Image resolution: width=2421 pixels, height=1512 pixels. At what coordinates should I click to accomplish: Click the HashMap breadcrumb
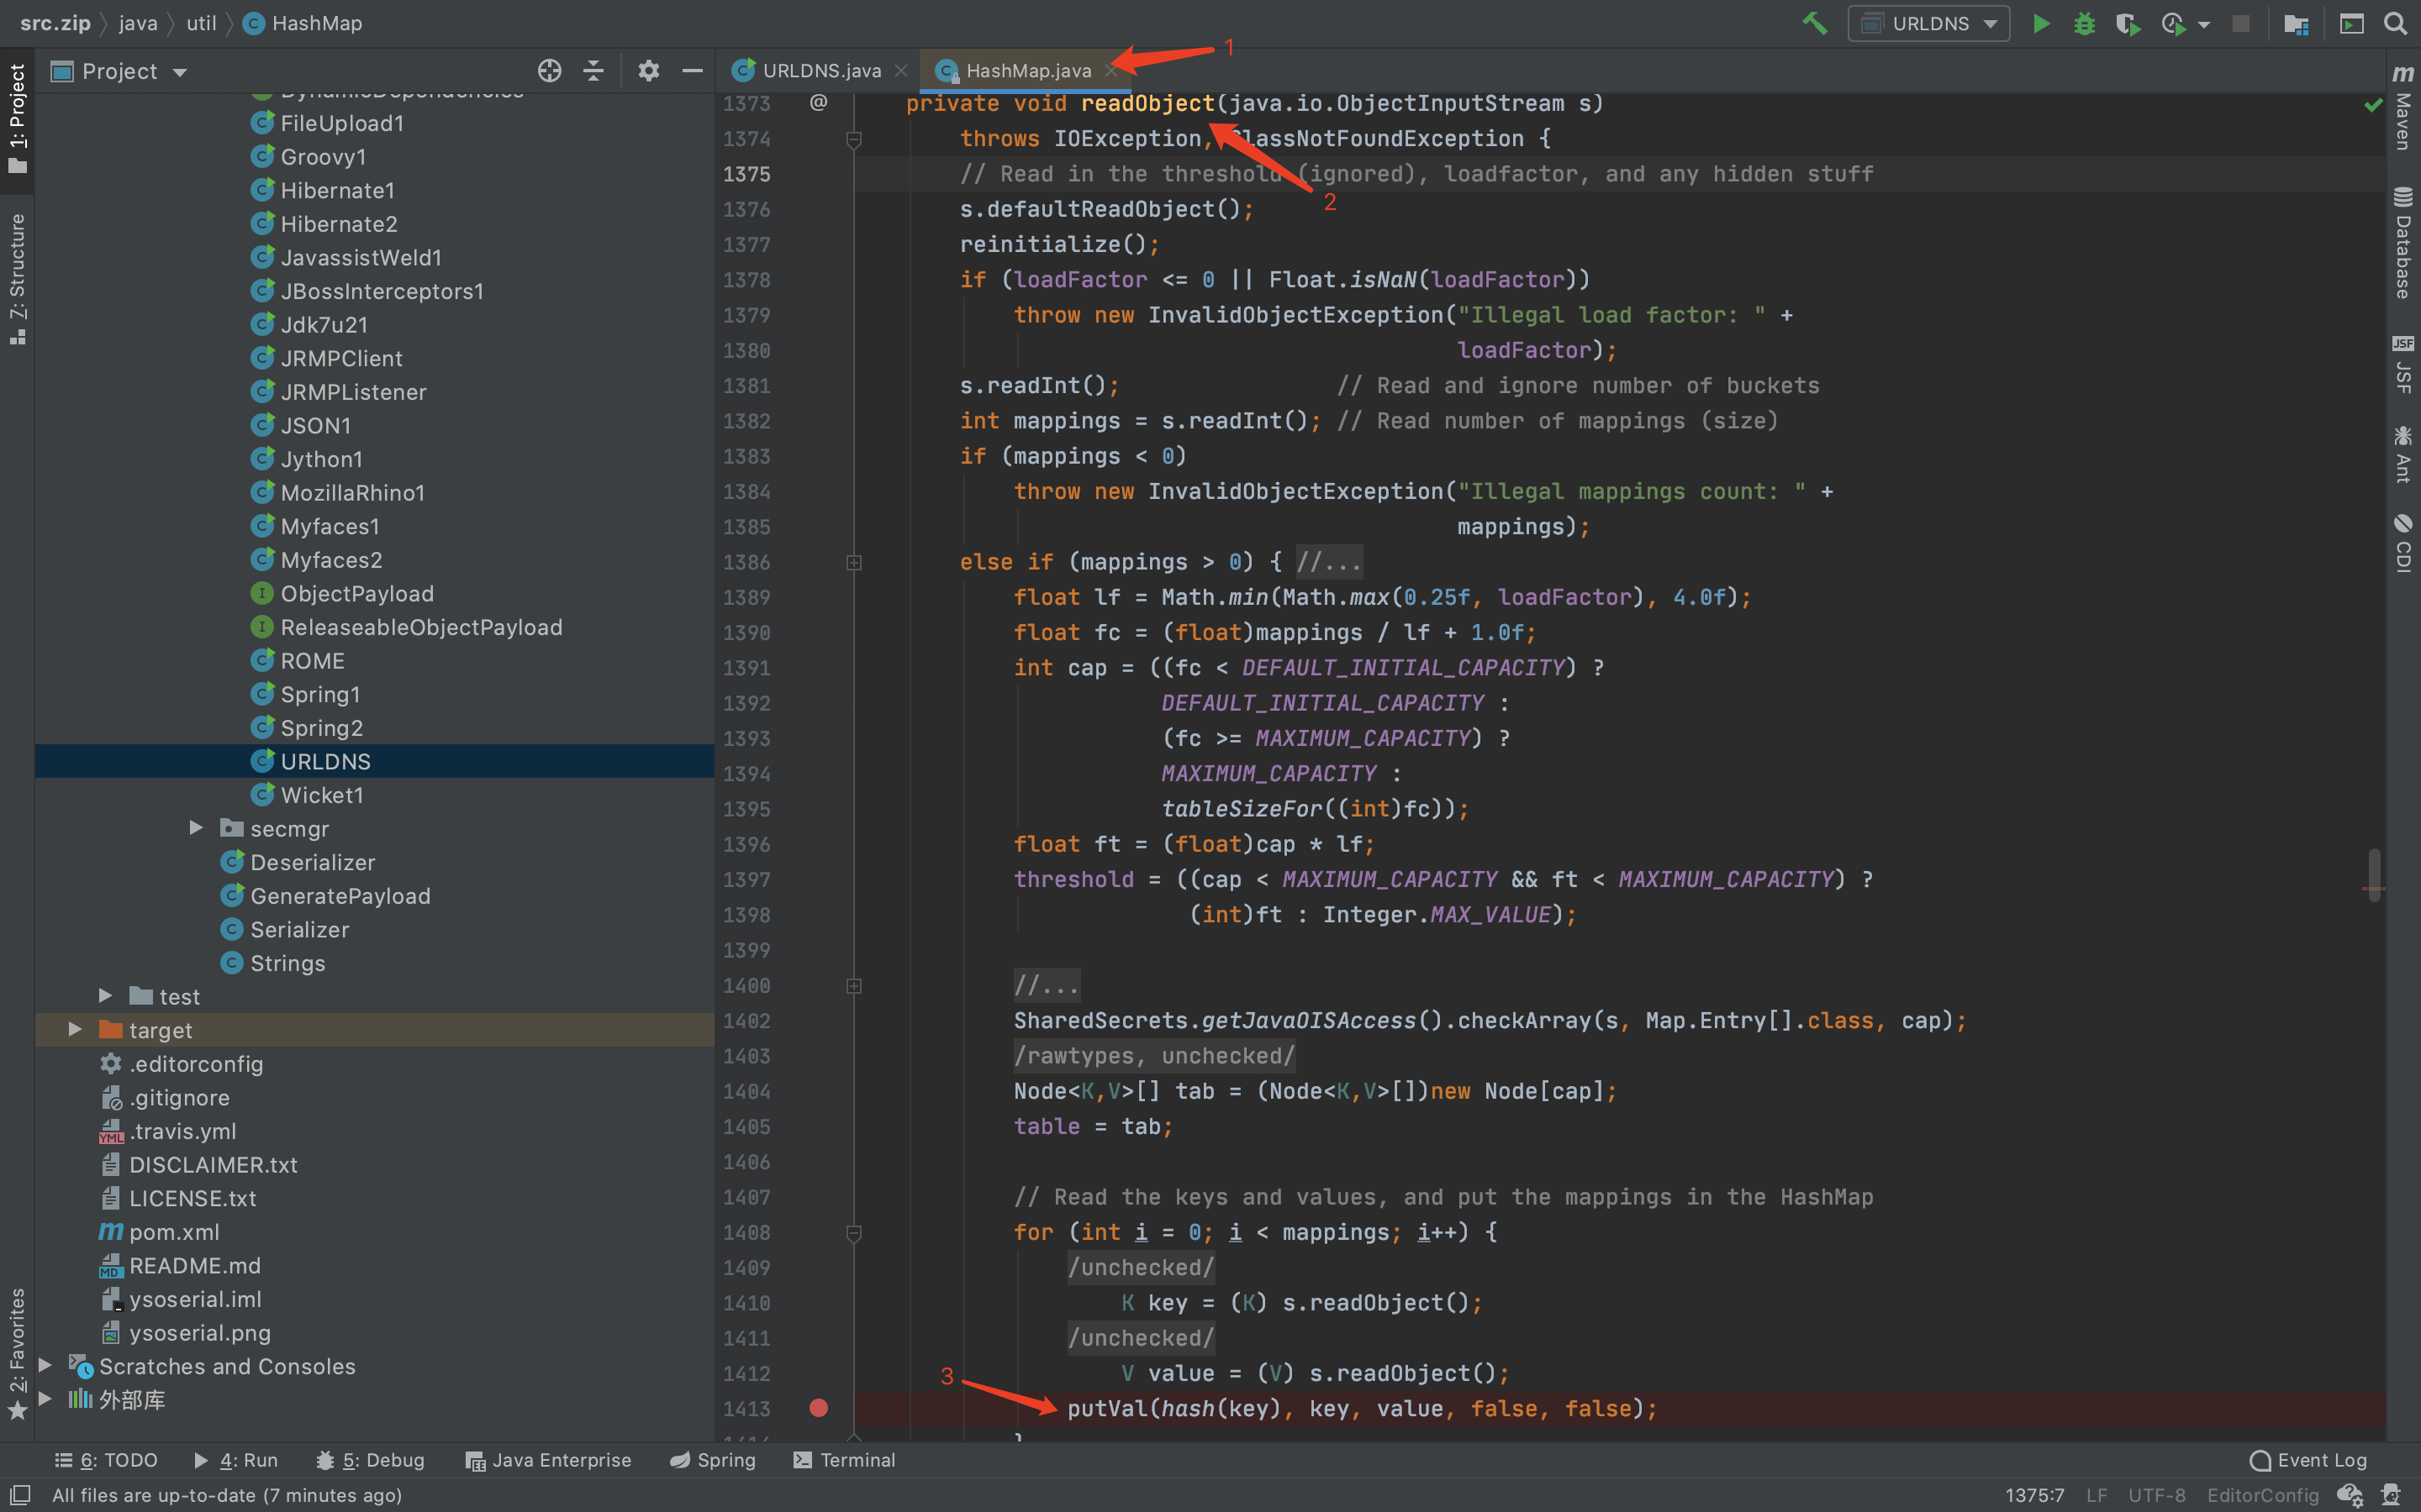[x=303, y=23]
